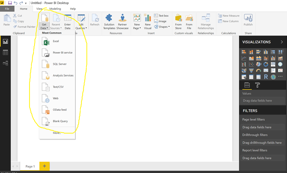Select the Format paint roller tab

(x=257, y=85)
